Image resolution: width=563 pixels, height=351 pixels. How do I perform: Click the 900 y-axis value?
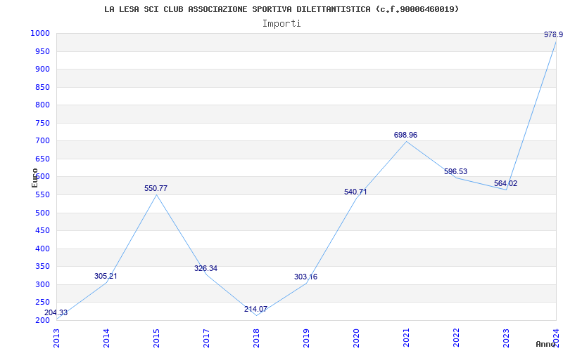[42, 69]
